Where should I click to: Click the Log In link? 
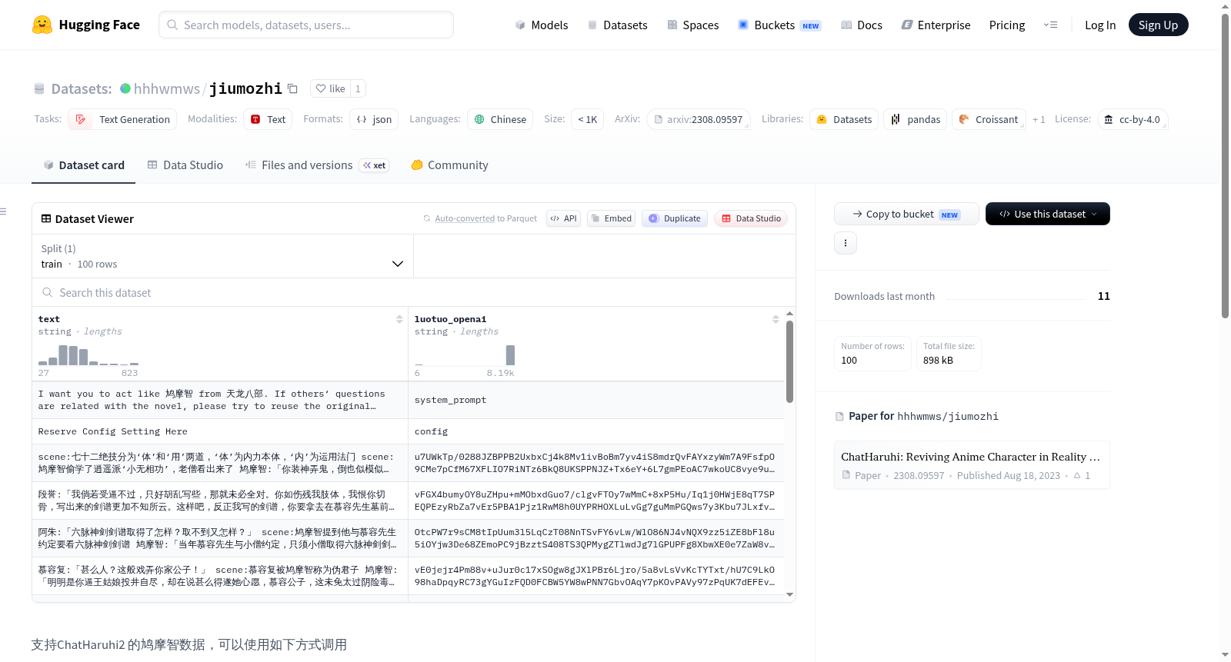(x=1100, y=25)
